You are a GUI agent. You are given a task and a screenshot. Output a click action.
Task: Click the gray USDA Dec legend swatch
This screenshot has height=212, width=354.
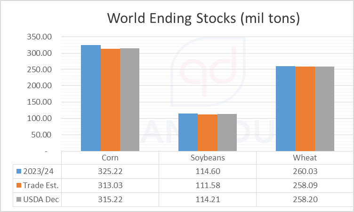19,199
